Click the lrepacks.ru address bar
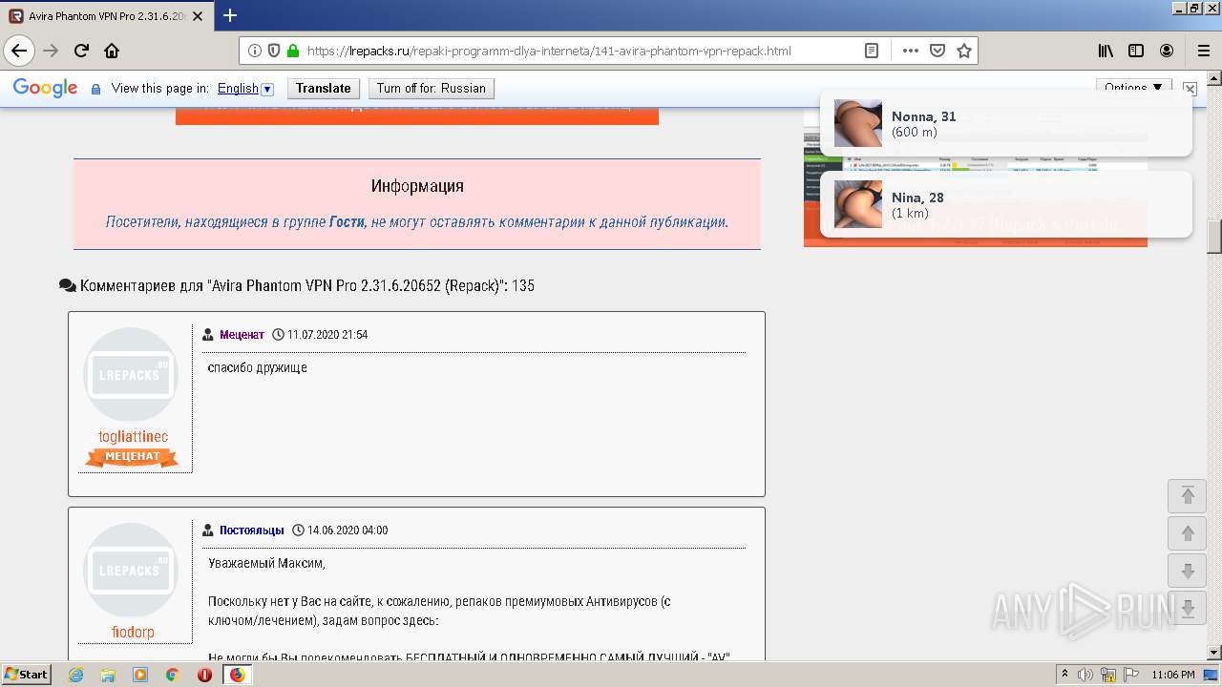The height and width of the screenshot is (687, 1222). pos(549,51)
